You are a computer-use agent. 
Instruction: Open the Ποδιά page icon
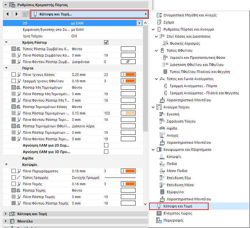tap(162, 164)
